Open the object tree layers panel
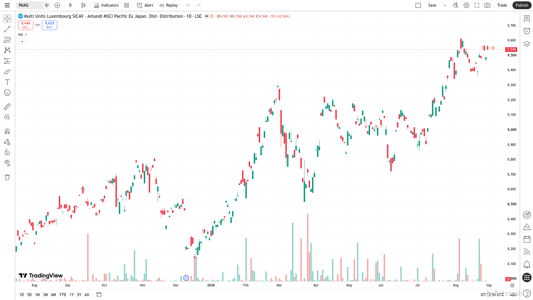The width and height of the screenshot is (533, 300). click(527, 44)
